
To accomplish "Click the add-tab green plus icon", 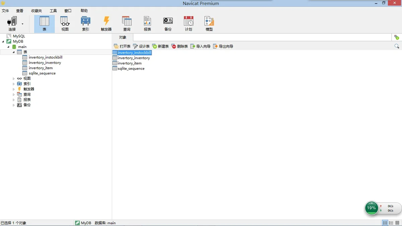I will tap(397, 37).
